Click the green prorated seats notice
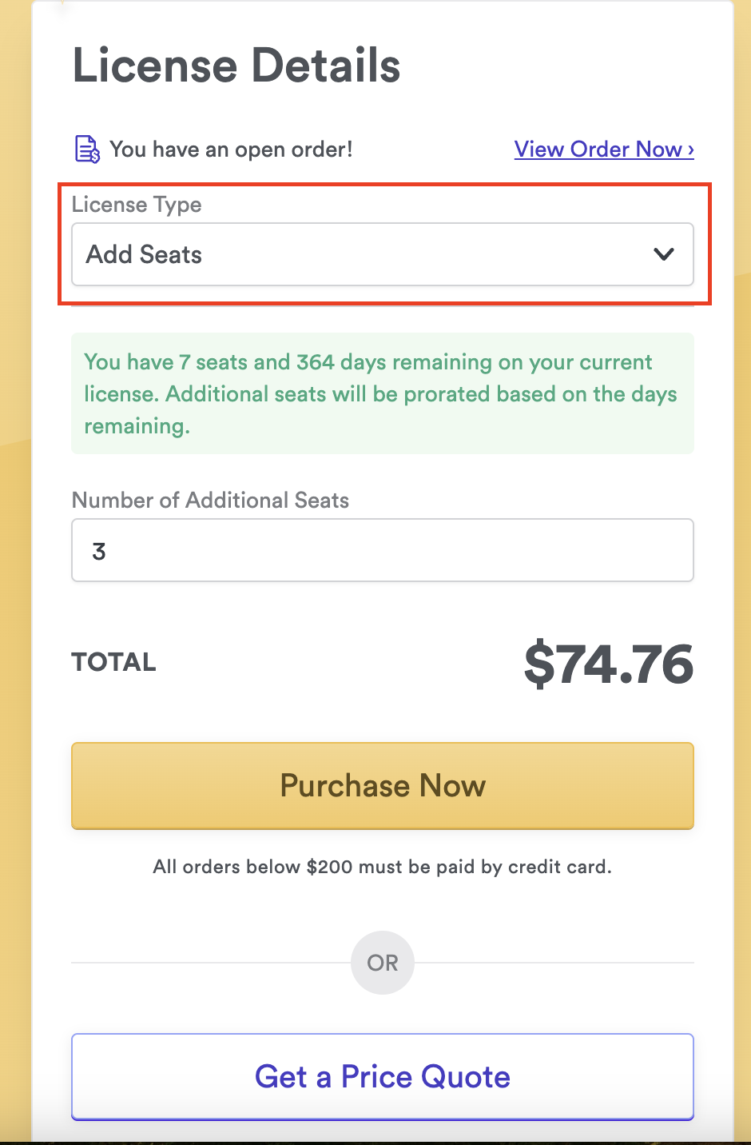This screenshot has height=1145, width=751. pyautogui.click(x=382, y=393)
